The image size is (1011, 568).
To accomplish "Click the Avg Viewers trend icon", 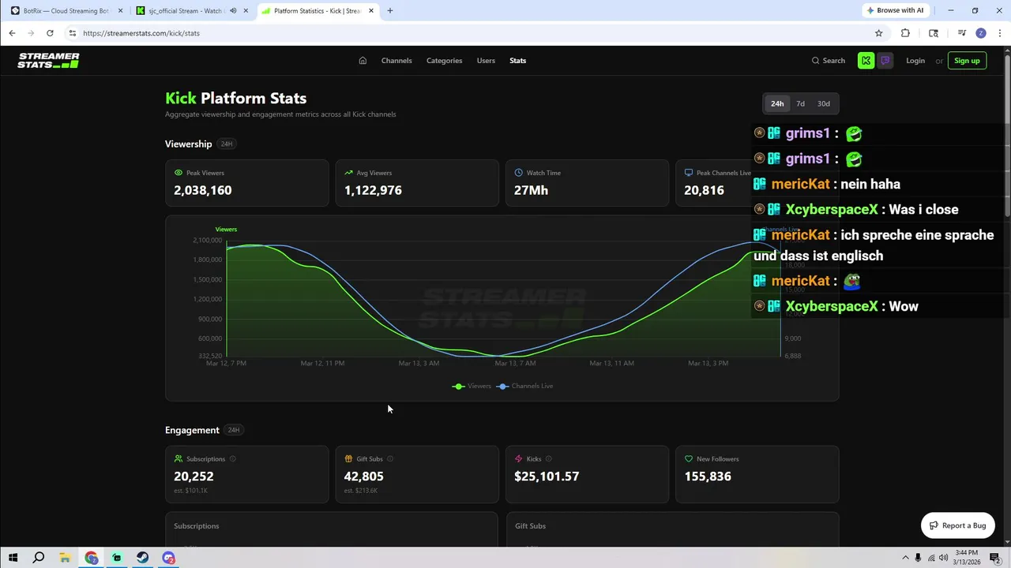I will (x=348, y=173).
